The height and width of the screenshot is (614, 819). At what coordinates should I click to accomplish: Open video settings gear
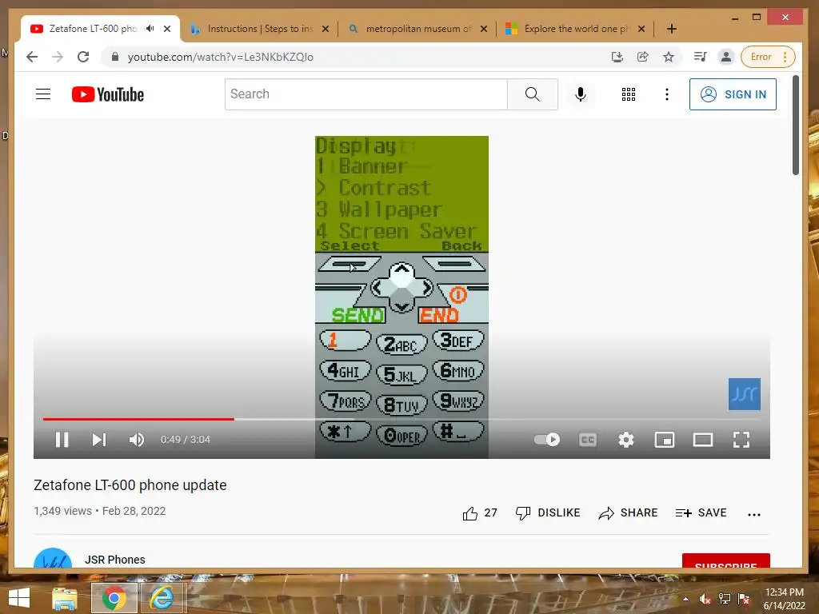coord(625,440)
